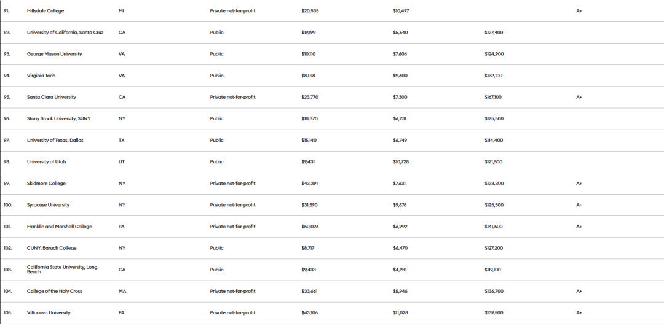664x326 pixels.
Task: Select University of California, Santa Cruz
Action: 65,33
